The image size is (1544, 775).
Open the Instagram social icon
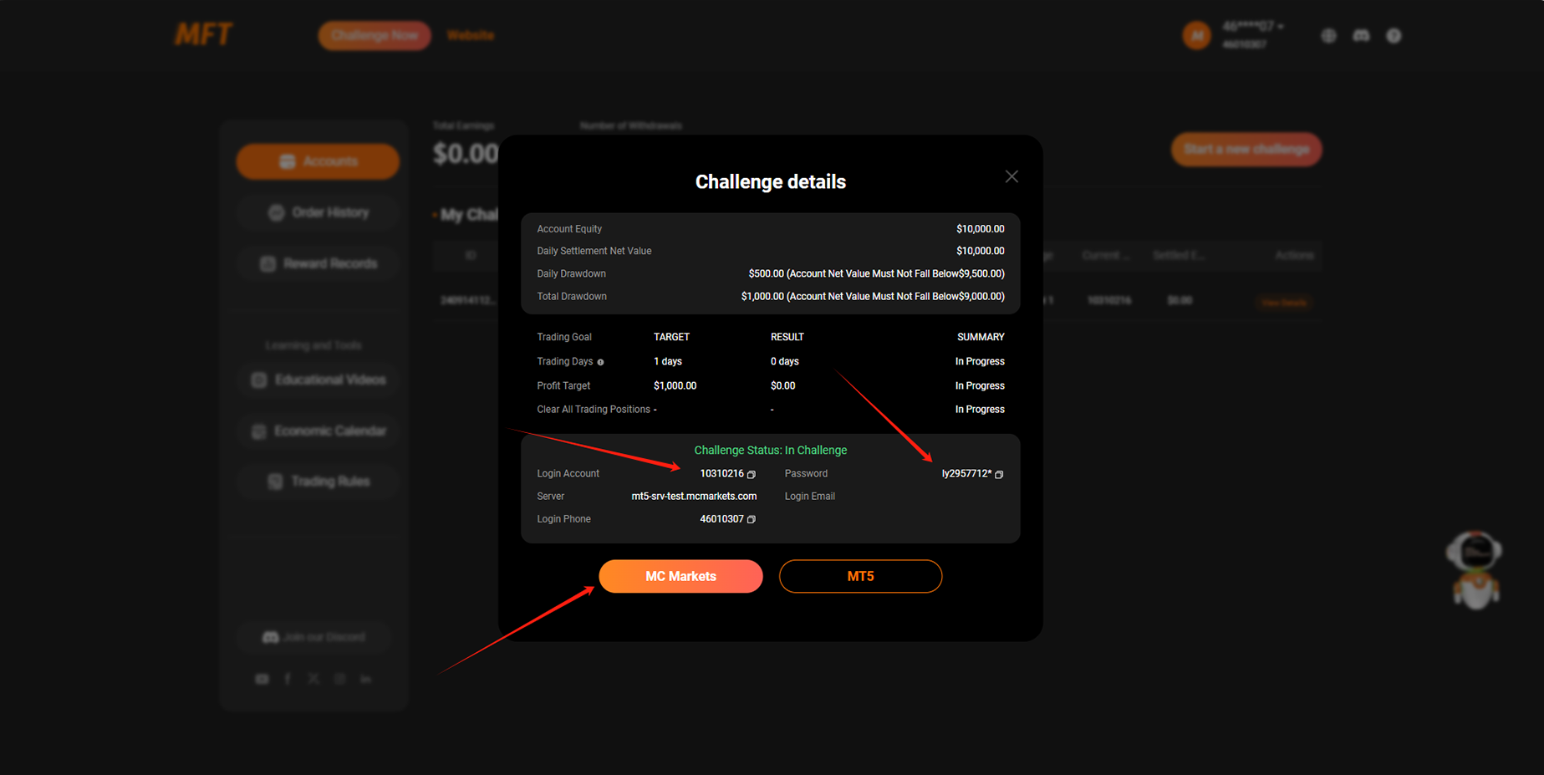[x=339, y=679]
